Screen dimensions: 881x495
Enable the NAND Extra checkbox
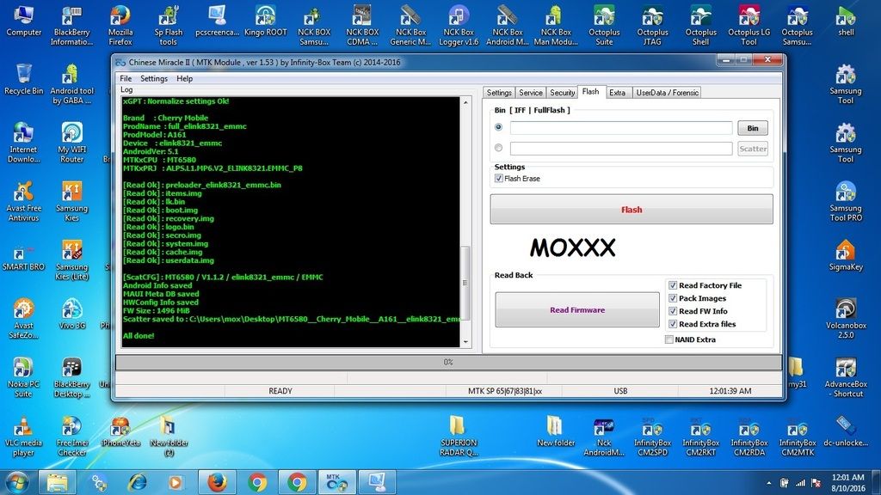pos(669,339)
